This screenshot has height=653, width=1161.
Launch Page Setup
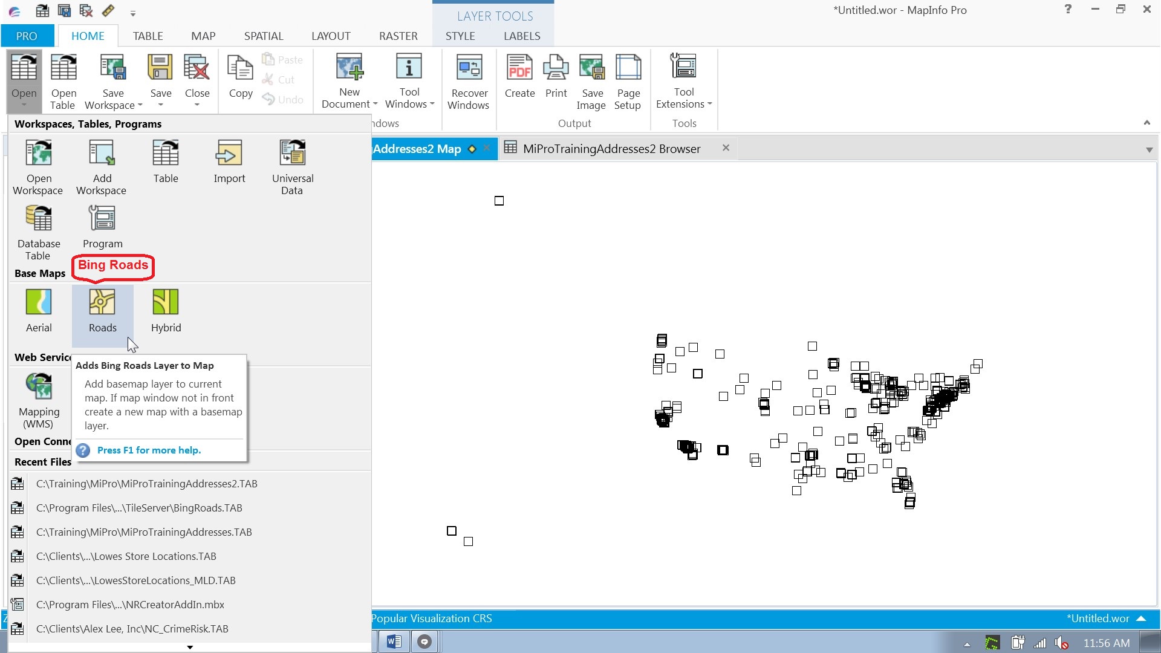(628, 80)
